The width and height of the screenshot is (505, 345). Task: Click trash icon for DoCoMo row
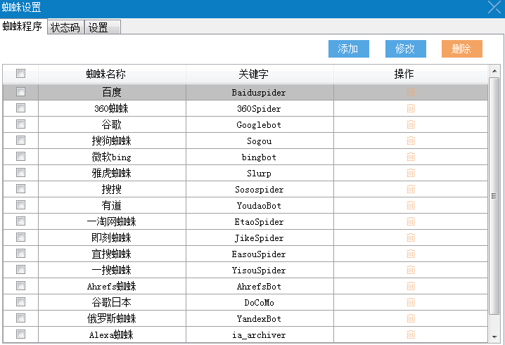pyautogui.click(x=411, y=302)
